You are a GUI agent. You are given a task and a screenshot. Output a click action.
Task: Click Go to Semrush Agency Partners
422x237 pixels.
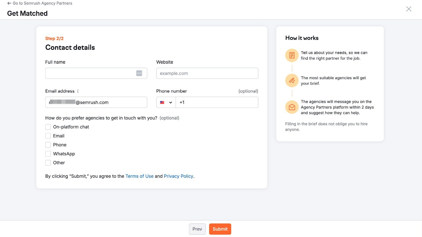42,3
